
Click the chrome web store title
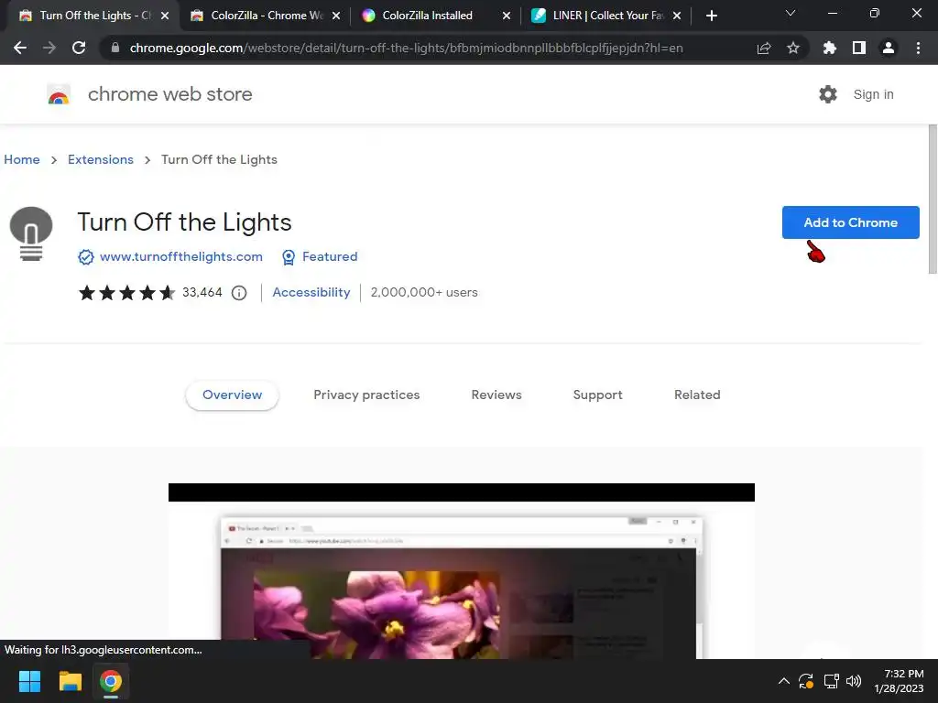click(x=169, y=94)
